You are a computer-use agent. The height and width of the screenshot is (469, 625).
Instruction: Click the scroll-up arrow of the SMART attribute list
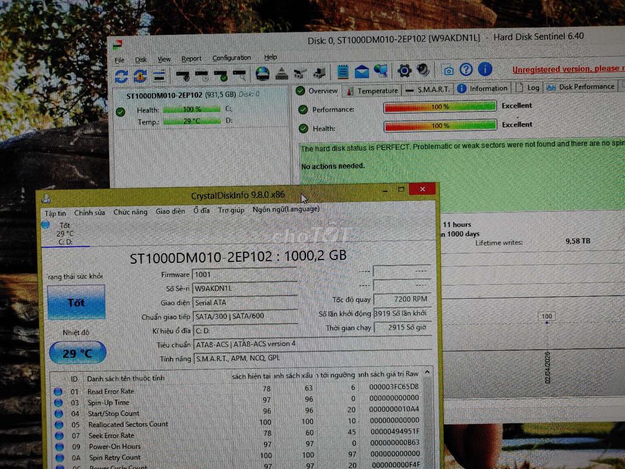pos(427,373)
